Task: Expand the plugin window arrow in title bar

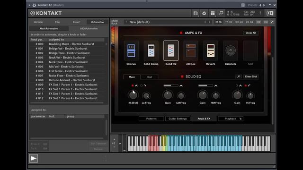Action: [x=29, y=5]
